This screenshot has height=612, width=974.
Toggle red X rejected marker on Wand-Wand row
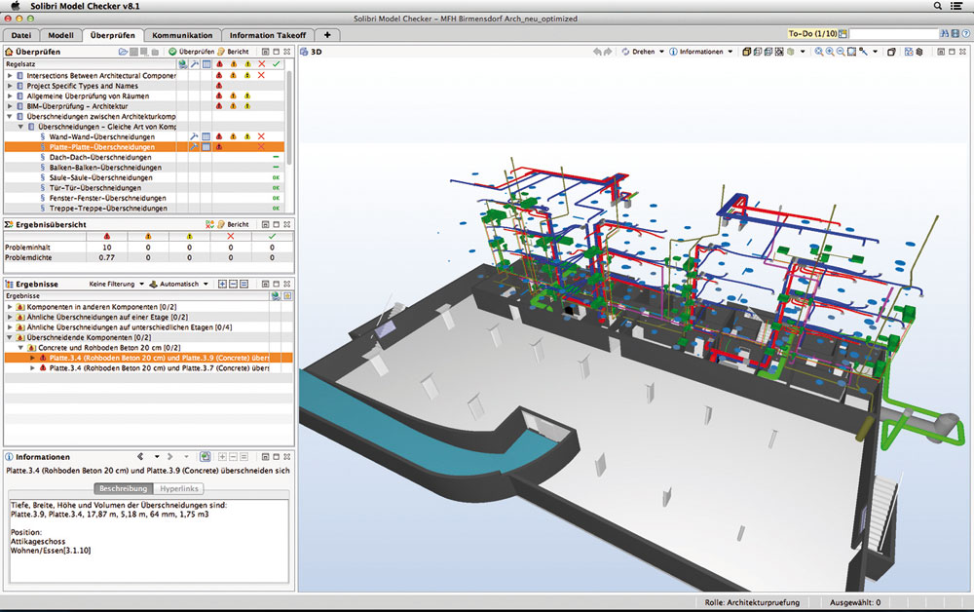pos(260,136)
